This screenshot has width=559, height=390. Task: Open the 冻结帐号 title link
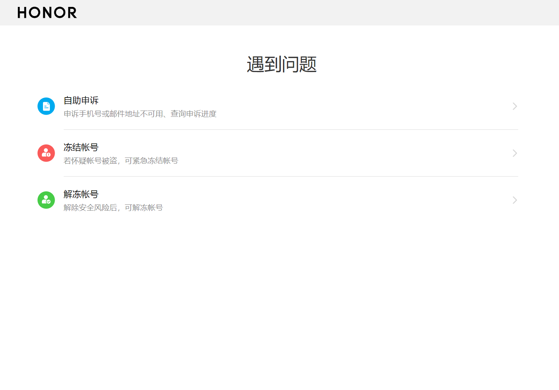click(x=81, y=147)
